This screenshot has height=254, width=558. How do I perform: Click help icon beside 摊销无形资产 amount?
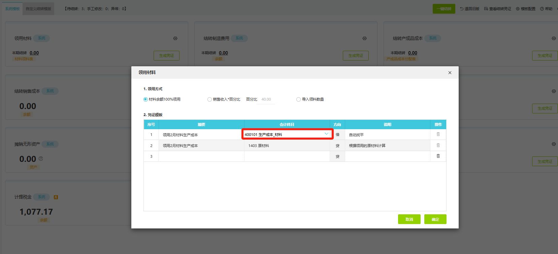click(41, 158)
